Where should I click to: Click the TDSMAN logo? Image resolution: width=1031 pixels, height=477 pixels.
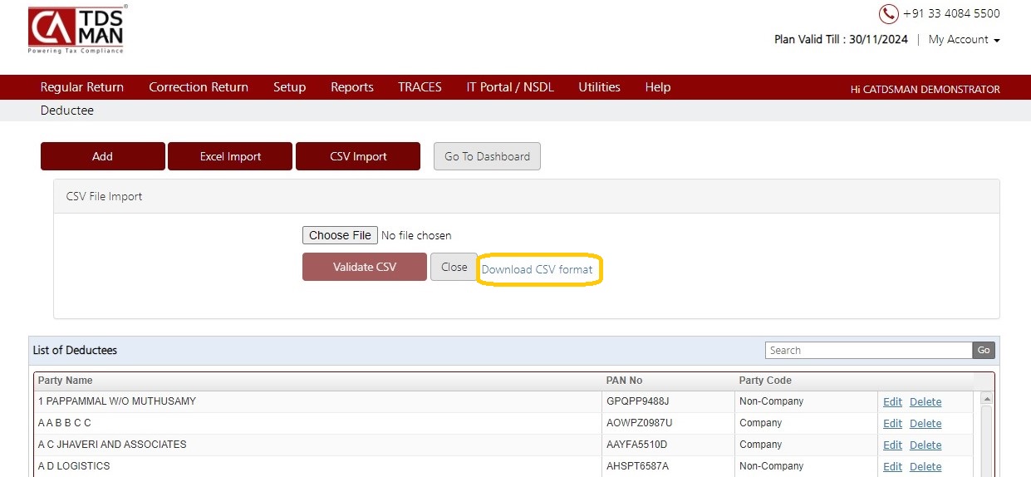tap(76, 30)
